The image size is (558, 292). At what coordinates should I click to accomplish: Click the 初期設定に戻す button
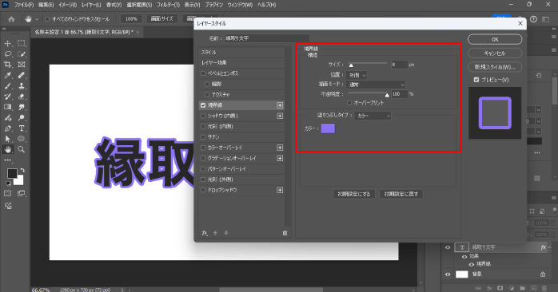coord(401,194)
